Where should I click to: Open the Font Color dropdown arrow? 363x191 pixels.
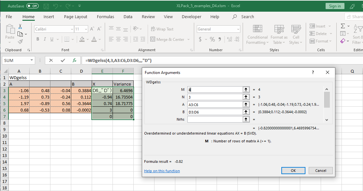pyautogui.click(x=100, y=40)
